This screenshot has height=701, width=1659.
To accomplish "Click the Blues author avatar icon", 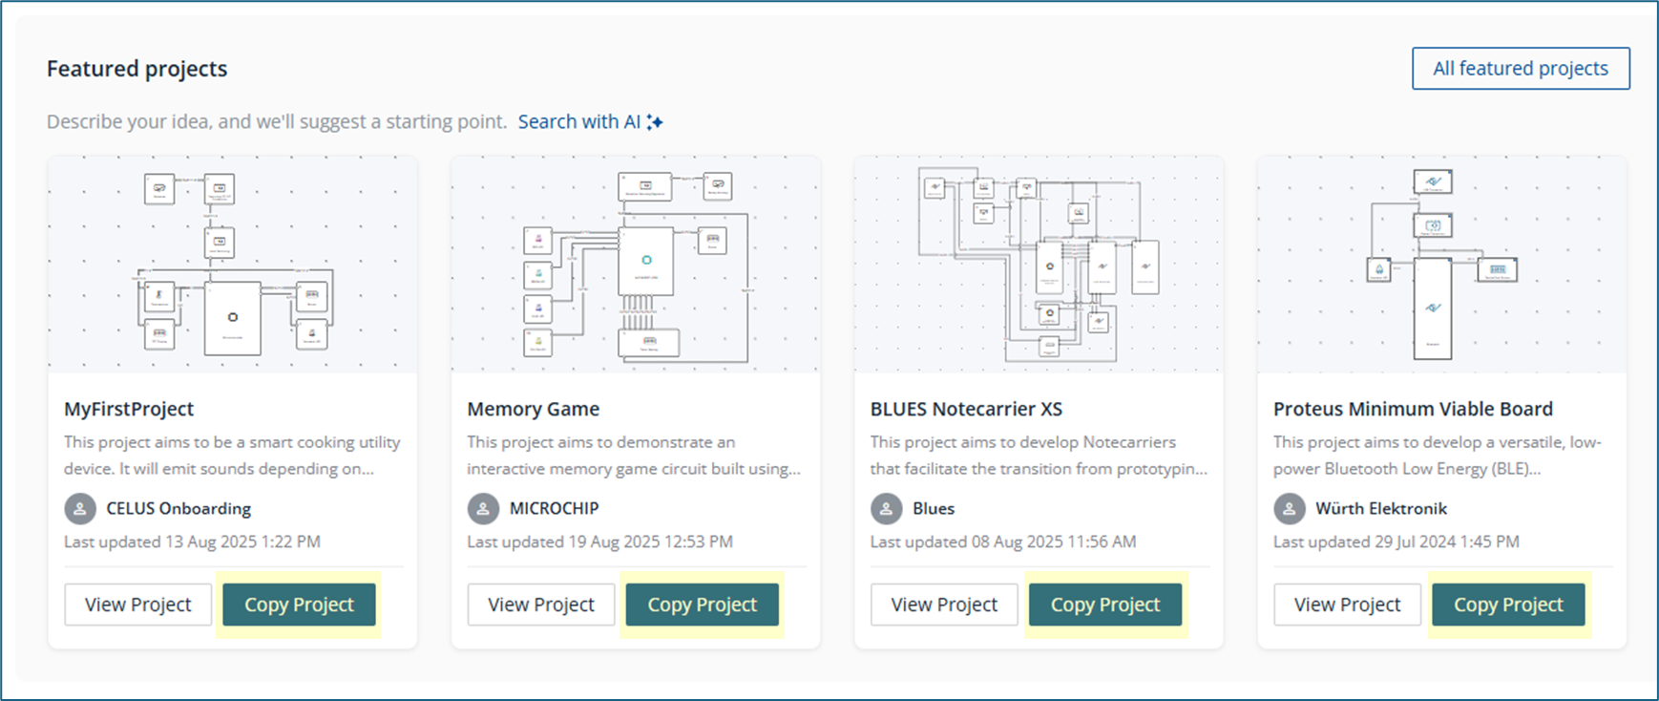I will (886, 508).
